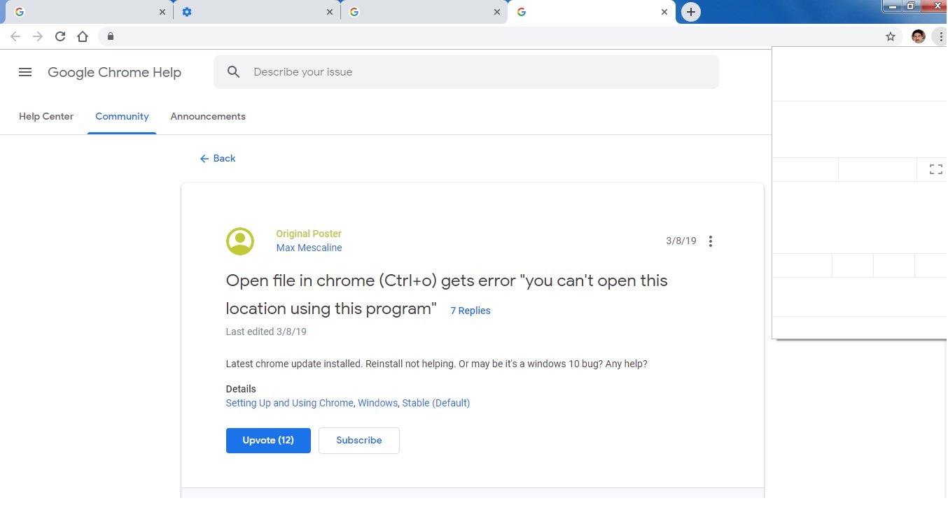Reload the page

coord(60,36)
